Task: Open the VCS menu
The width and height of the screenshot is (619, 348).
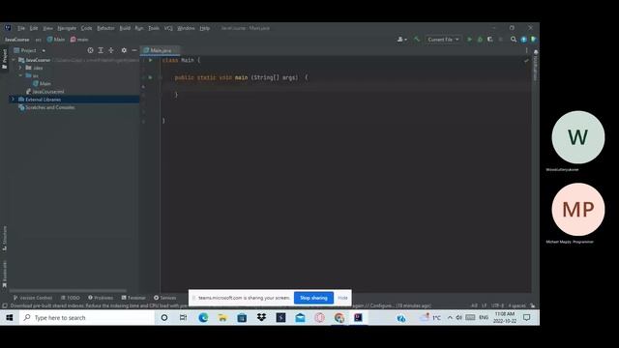Action: [x=168, y=28]
